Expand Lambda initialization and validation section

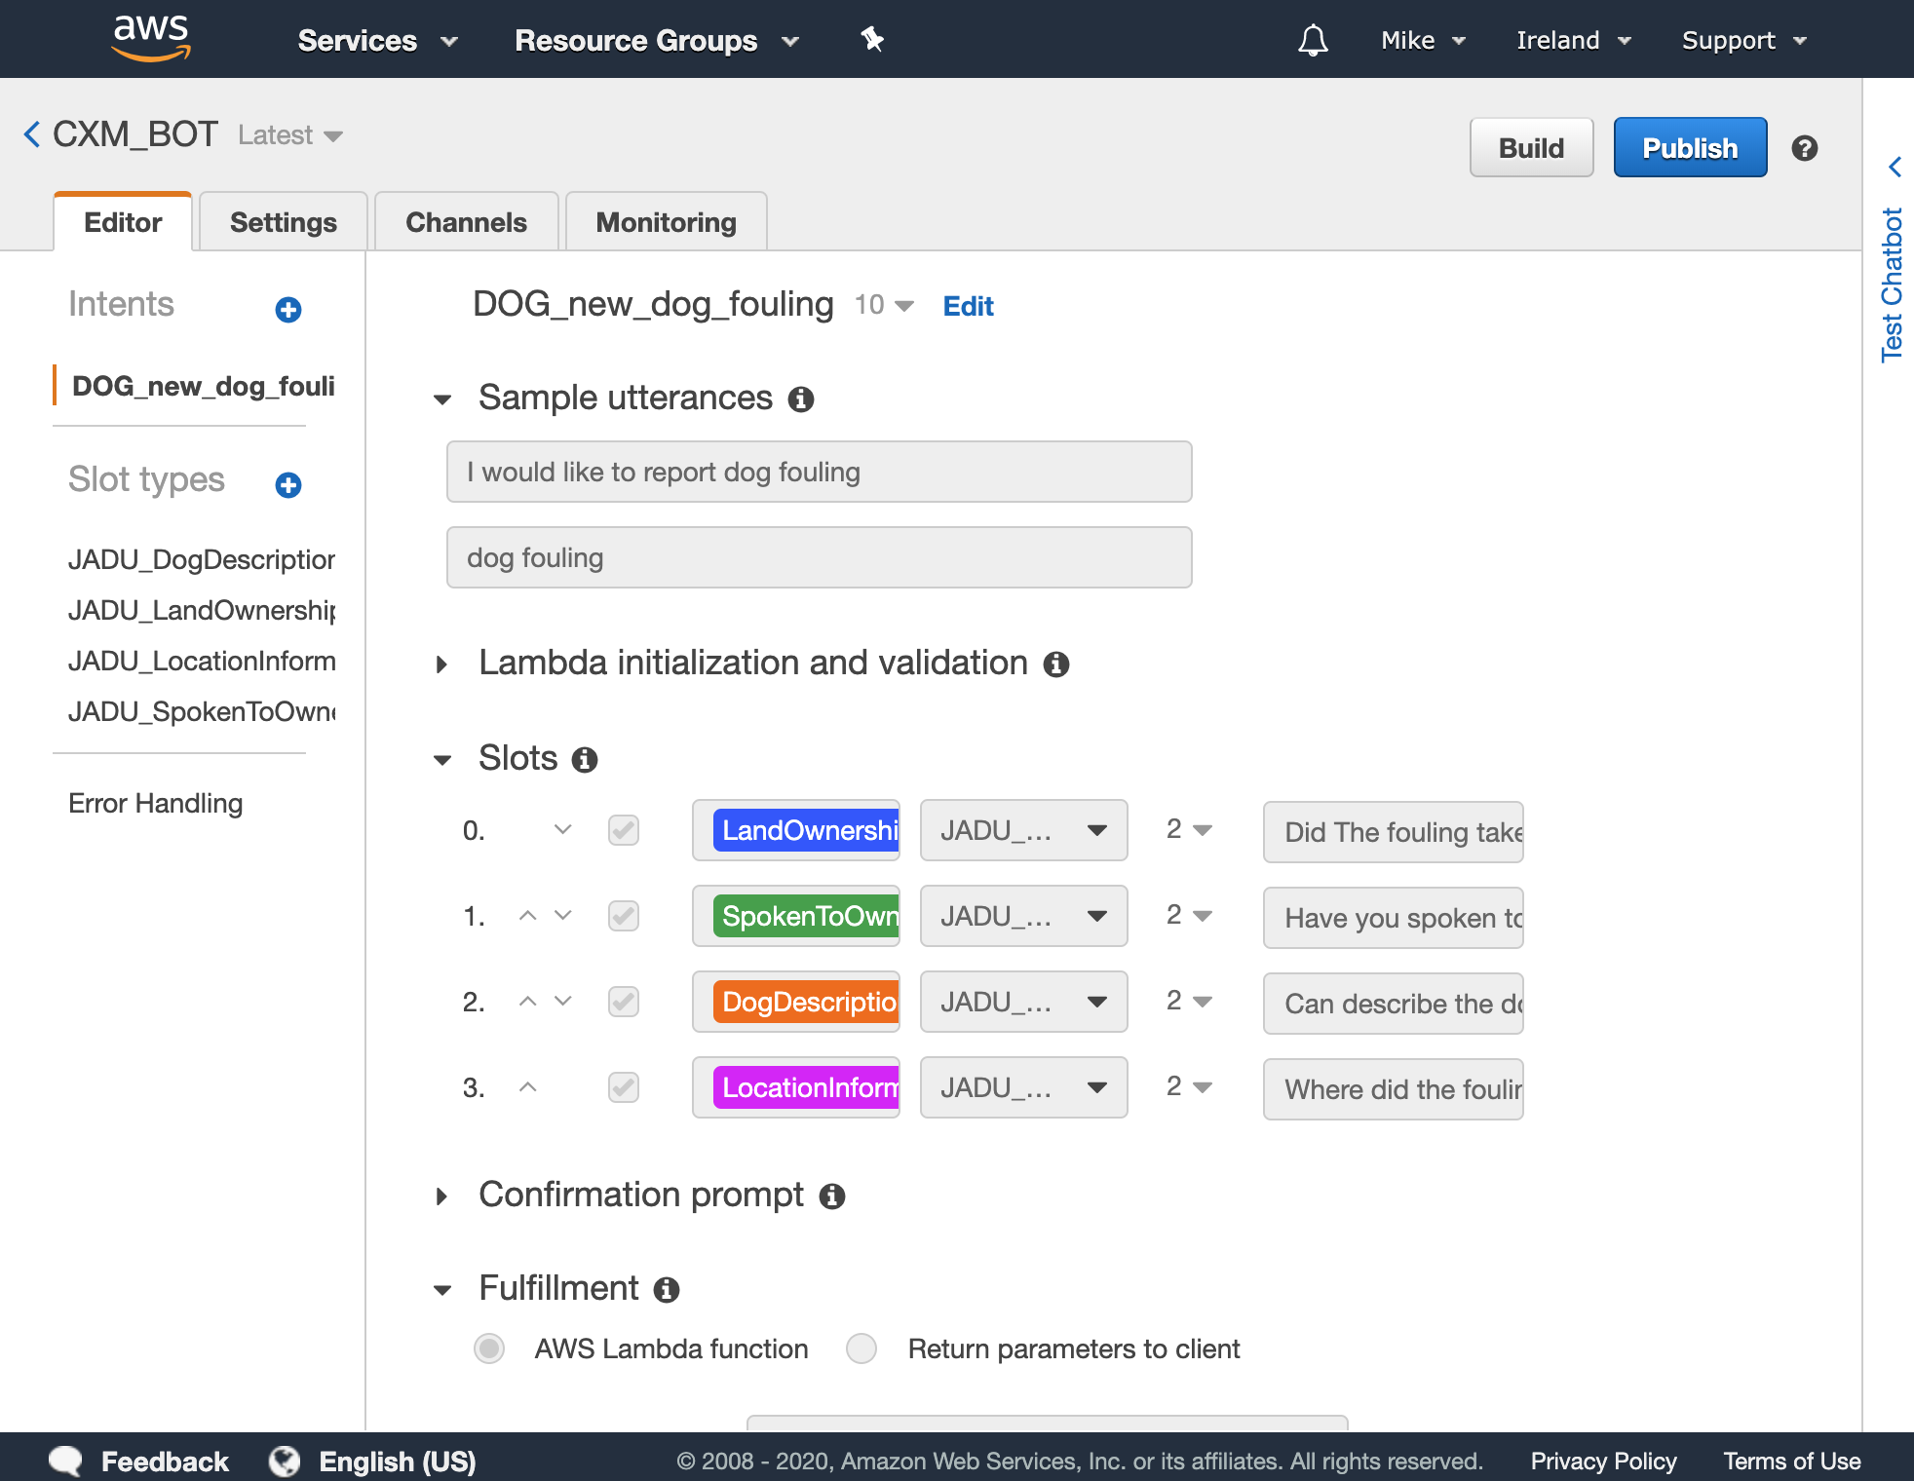point(442,665)
